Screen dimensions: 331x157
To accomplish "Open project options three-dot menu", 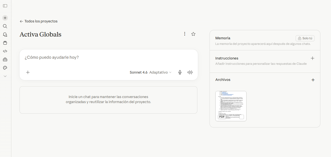I will pyautogui.click(x=185, y=34).
